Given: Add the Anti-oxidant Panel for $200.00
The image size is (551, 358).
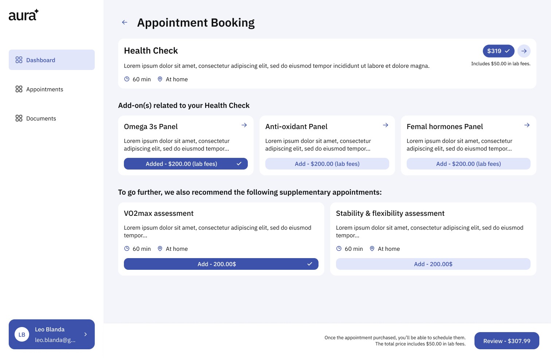Looking at the screenshot, I should [x=327, y=164].
